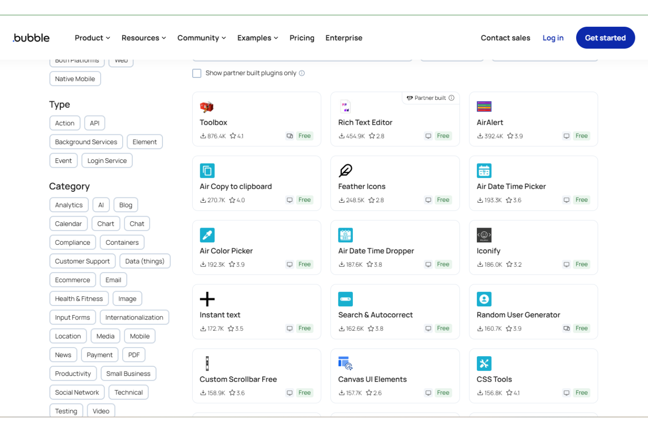Image resolution: width=648 pixels, height=432 pixels.
Task: Click the CSS Tools wrench icon
Action: point(484,364)
